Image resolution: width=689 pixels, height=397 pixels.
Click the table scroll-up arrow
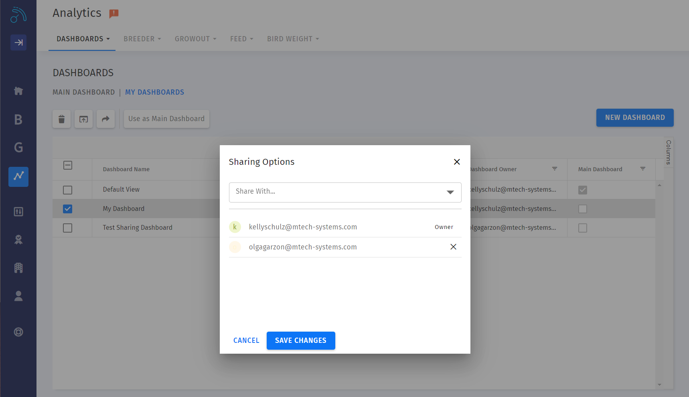click(x=660, y=185)
